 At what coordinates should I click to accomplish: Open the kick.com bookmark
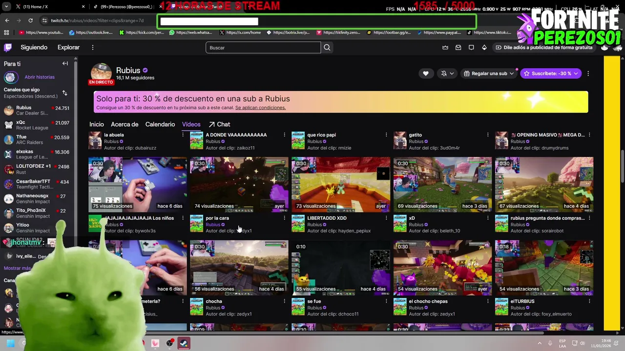tap(142, 33)
